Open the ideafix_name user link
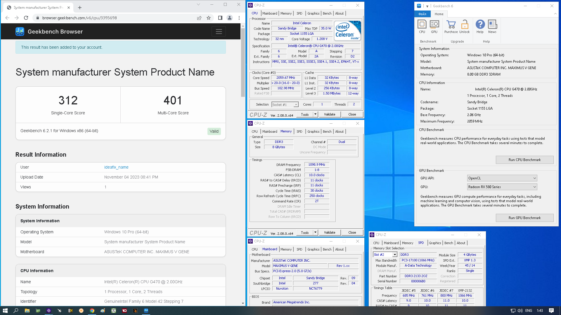The image size is (561, 315). (x=116, y=167)
